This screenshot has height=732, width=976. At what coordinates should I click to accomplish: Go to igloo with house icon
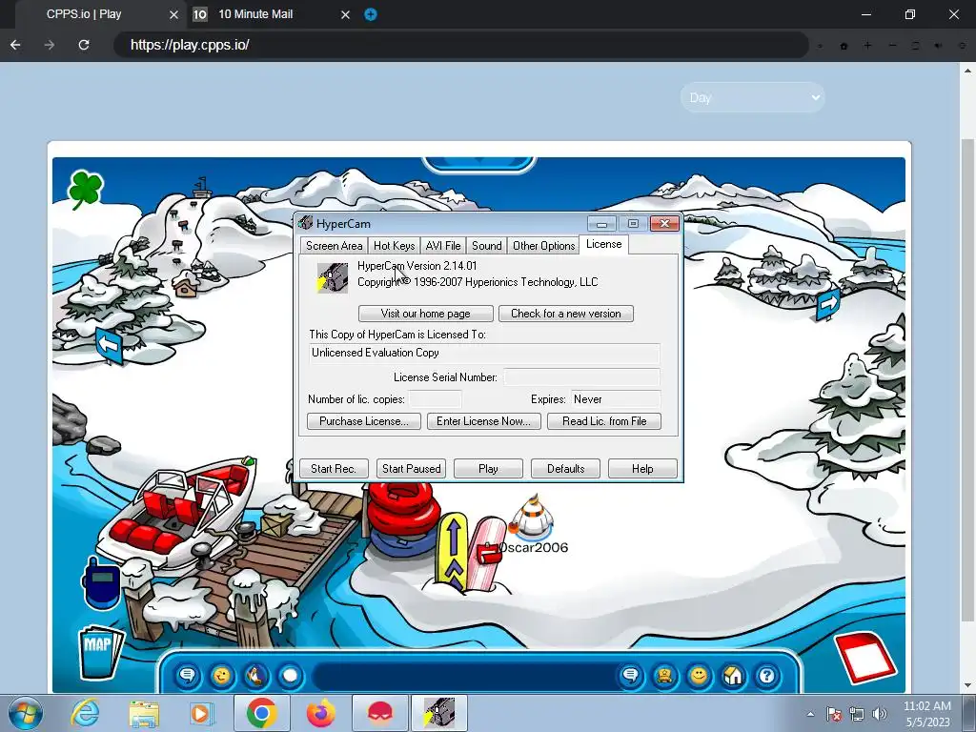click(733, 676)
